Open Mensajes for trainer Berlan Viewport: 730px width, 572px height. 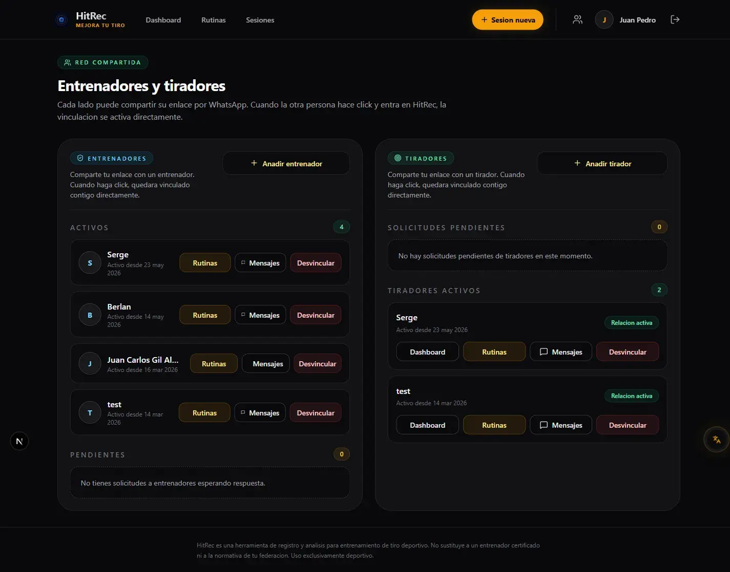coord(260,315)
